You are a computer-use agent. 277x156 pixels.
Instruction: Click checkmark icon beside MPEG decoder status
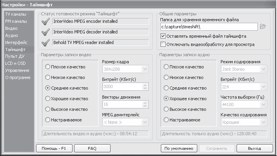pos(46,32)
